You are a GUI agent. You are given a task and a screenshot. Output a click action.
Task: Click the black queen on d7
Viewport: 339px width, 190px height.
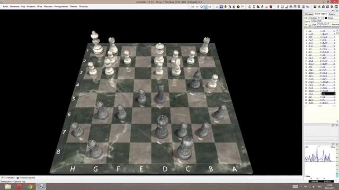point(162,127)
